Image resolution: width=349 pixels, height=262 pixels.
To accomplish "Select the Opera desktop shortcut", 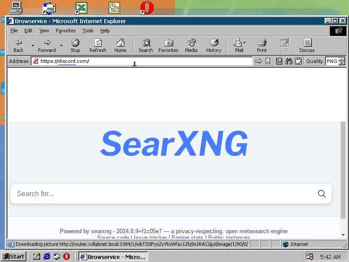I will [147, 8].
